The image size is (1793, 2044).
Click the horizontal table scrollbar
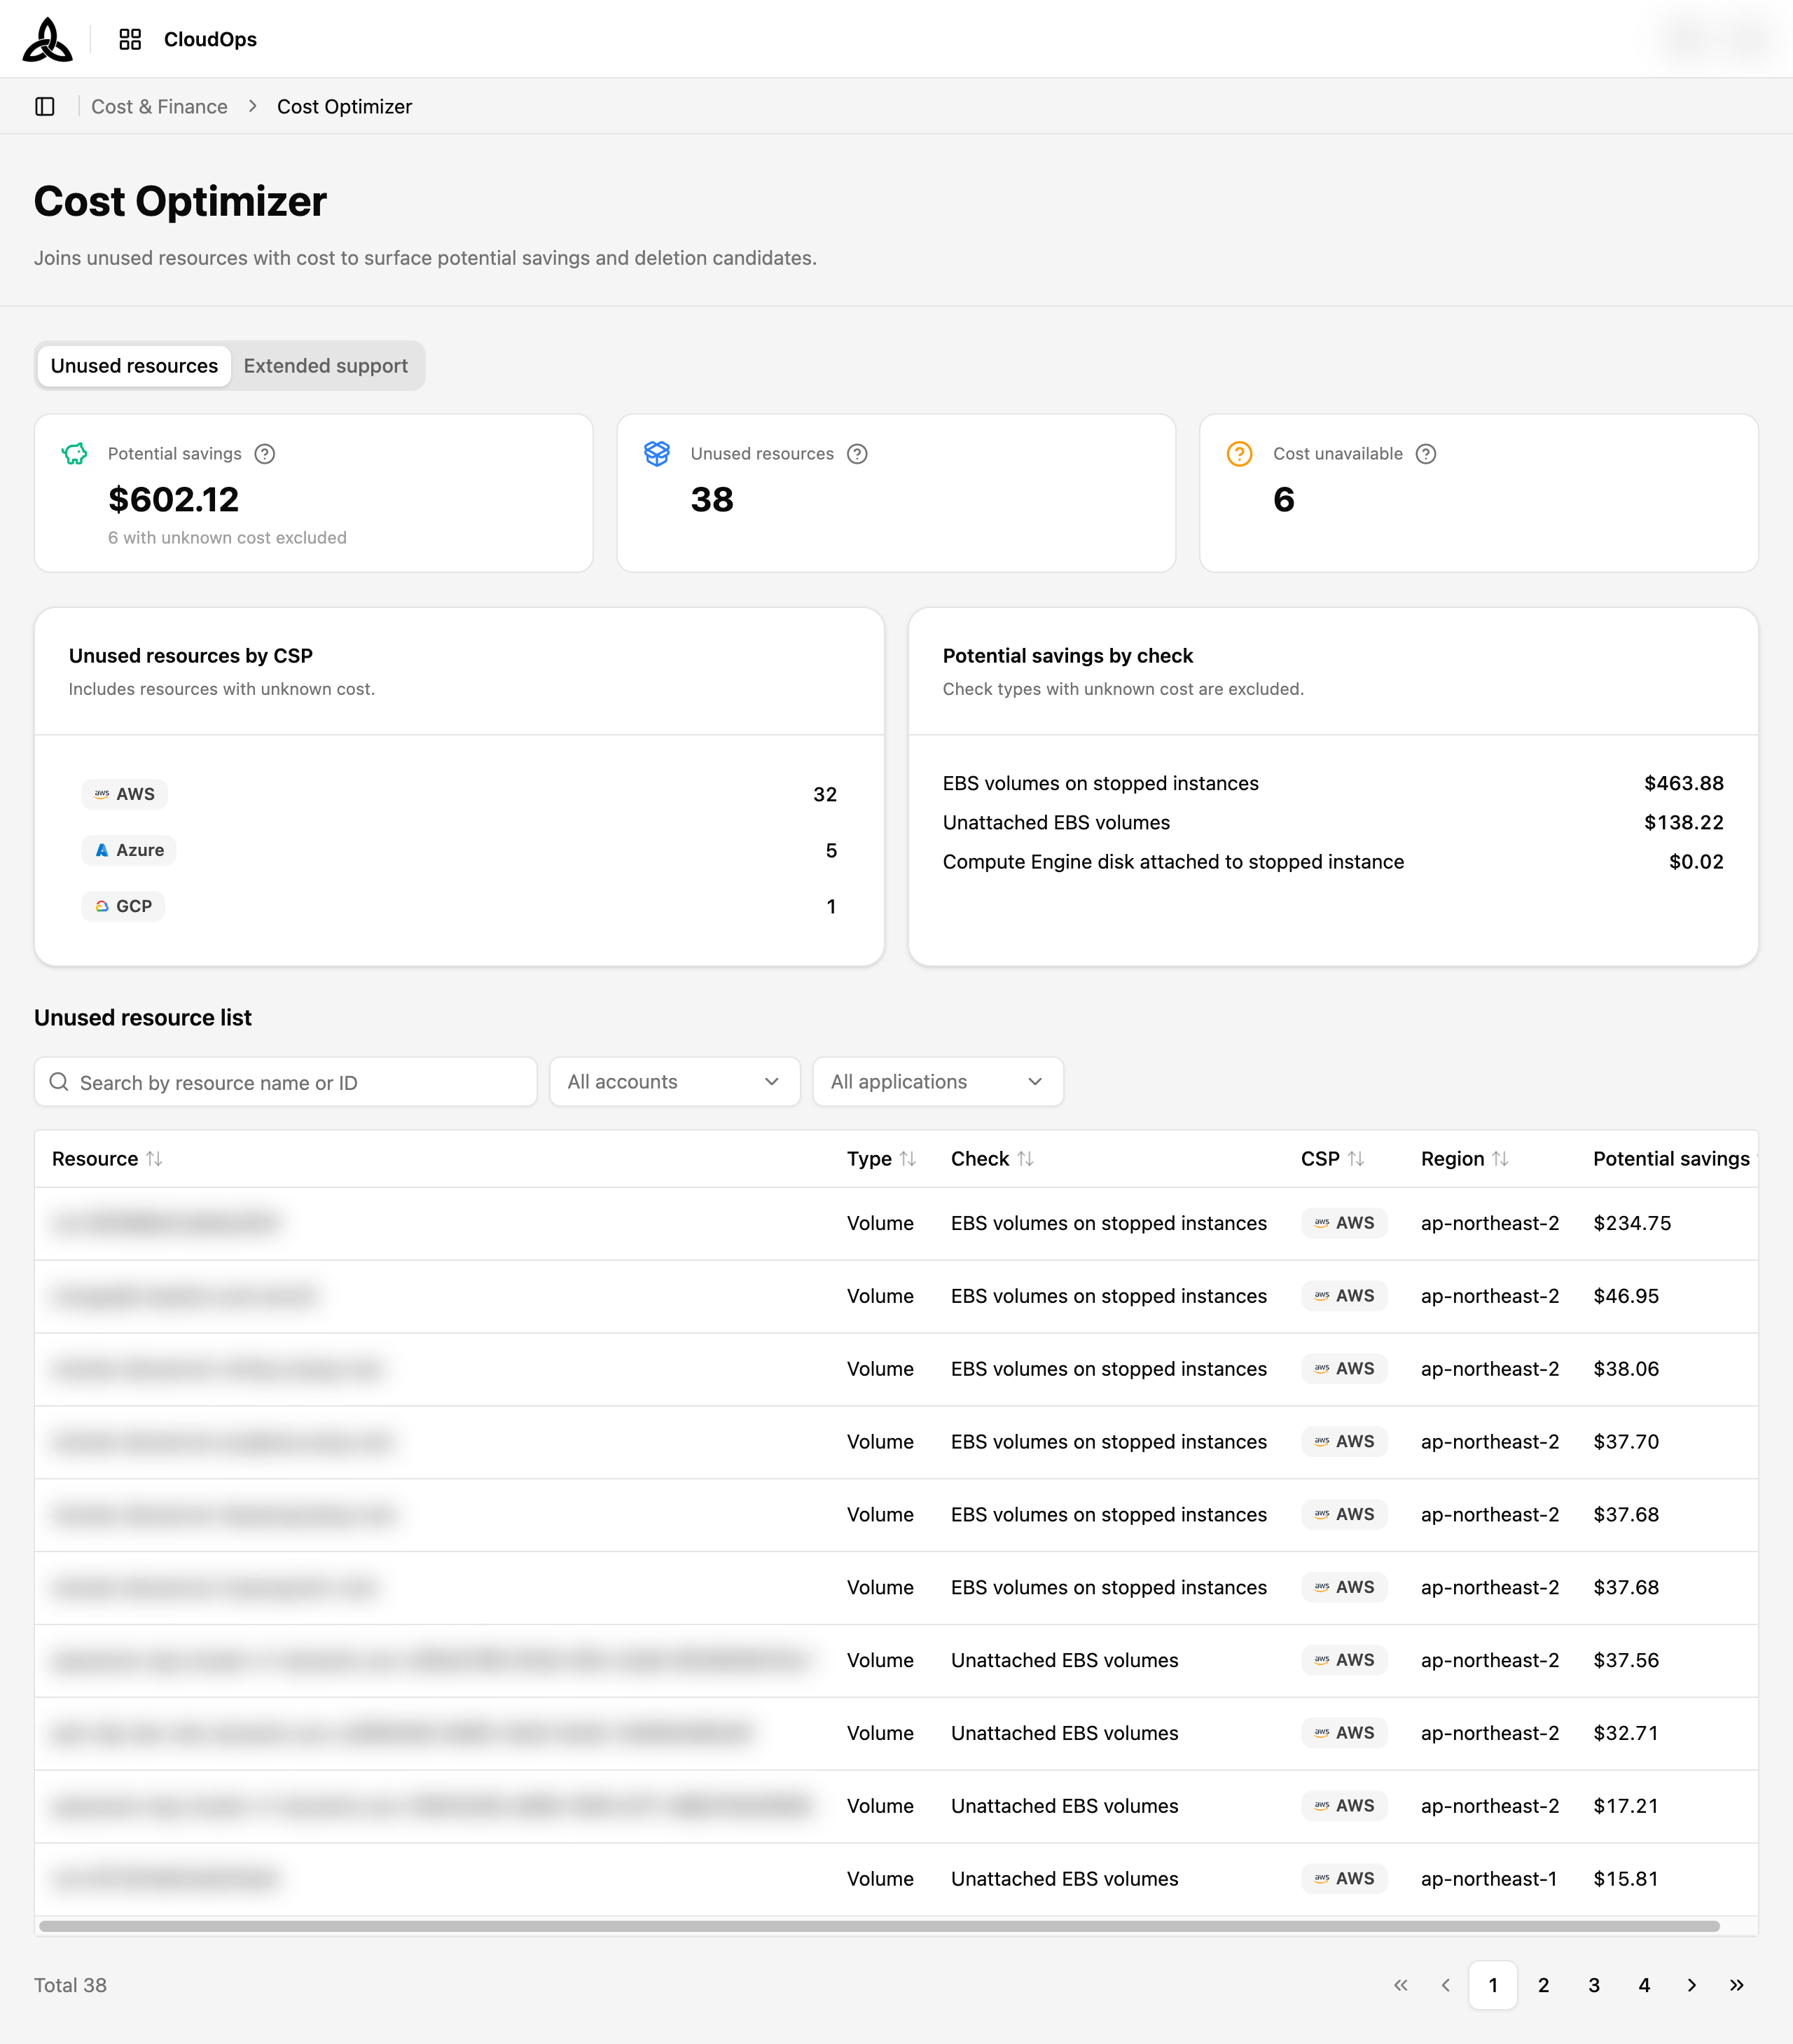(879, 1926)
